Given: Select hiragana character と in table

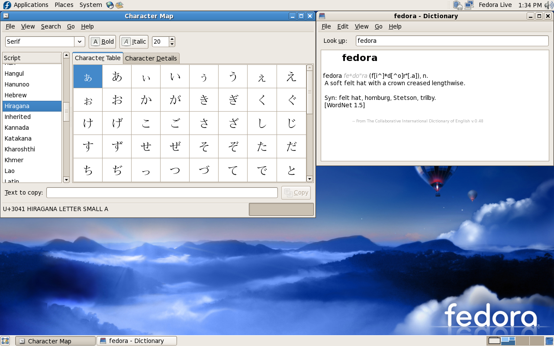Looking at the screenshot, I should [x=291, y=170].
